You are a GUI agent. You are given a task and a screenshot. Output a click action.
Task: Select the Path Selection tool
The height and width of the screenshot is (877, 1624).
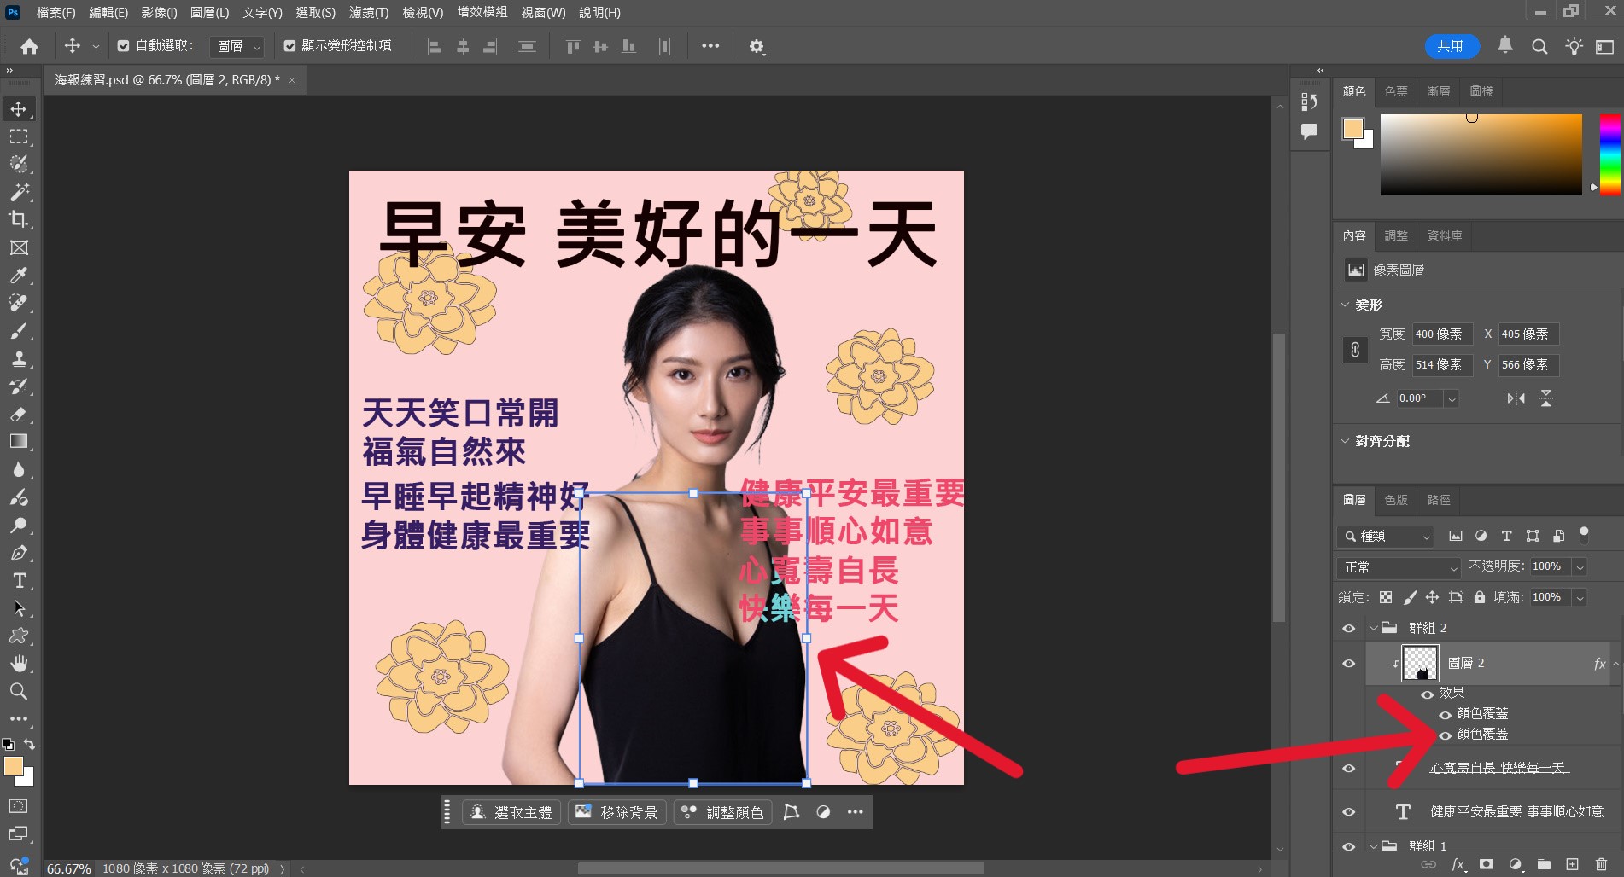click(19, 608)
